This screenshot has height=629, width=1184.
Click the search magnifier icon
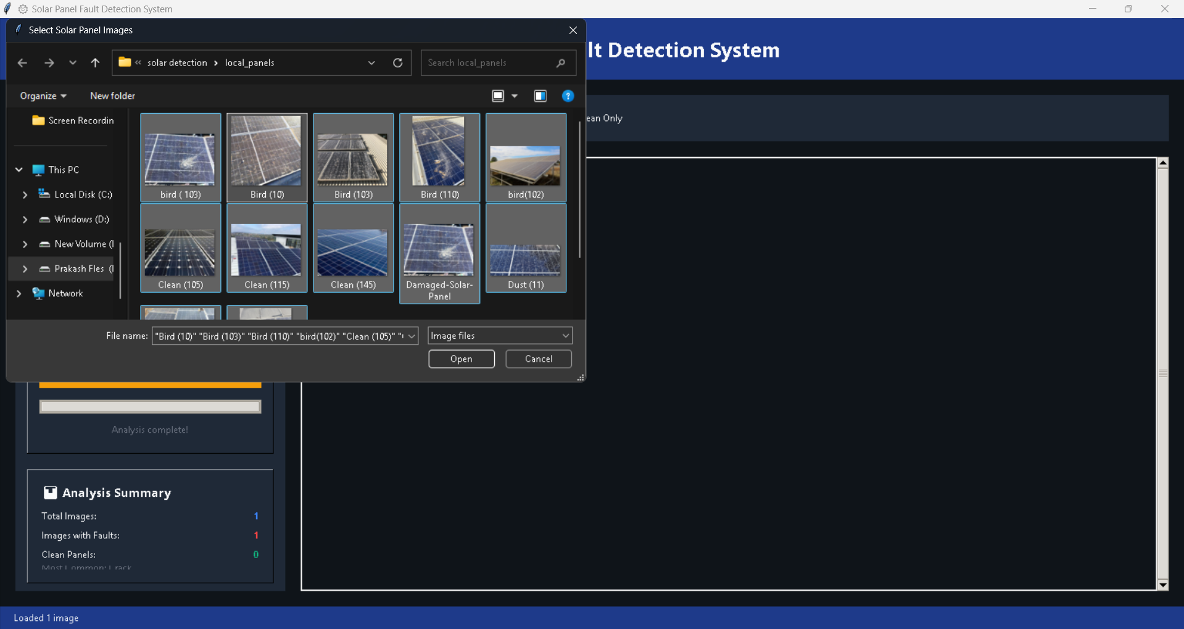[560, 63]
